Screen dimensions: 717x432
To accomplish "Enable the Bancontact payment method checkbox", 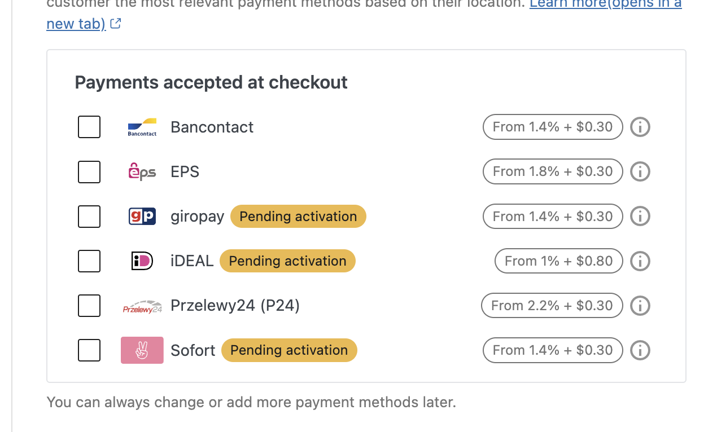I will (89, 127).
